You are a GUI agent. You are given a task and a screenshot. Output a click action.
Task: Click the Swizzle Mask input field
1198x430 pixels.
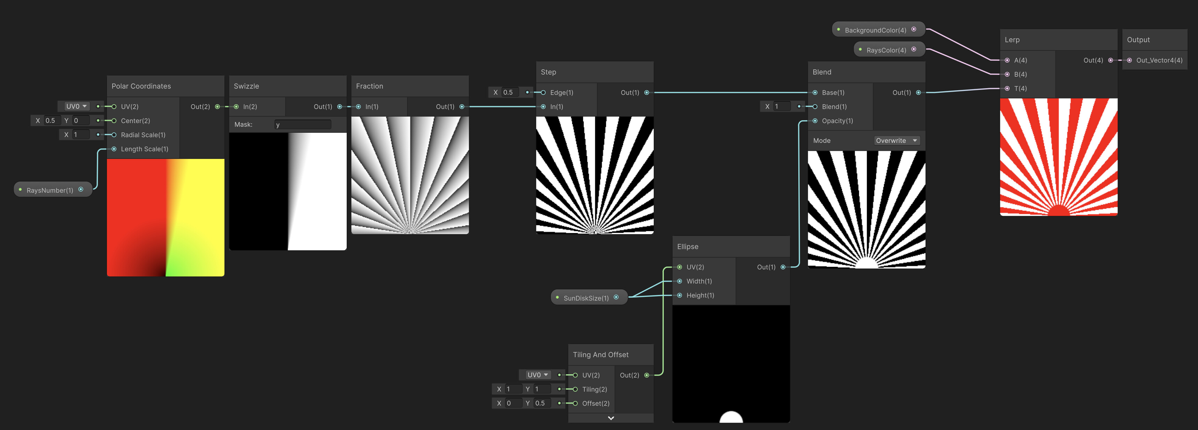(302, 125)
